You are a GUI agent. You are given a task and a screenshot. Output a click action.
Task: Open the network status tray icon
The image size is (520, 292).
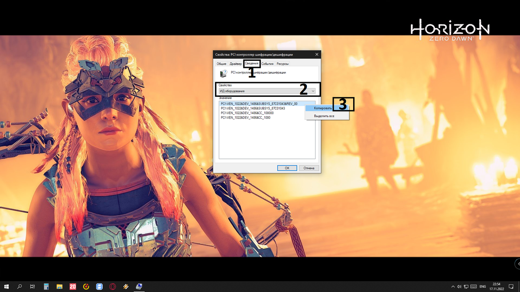click(x=466, y=286)
